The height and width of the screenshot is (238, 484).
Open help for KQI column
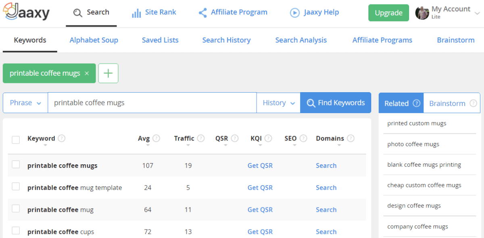(268, 138)
